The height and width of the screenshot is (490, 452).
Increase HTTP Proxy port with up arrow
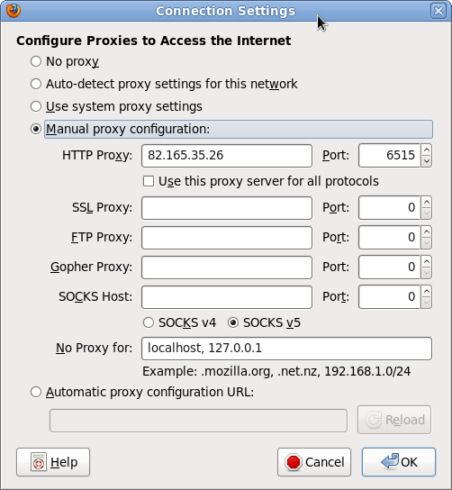427,150
